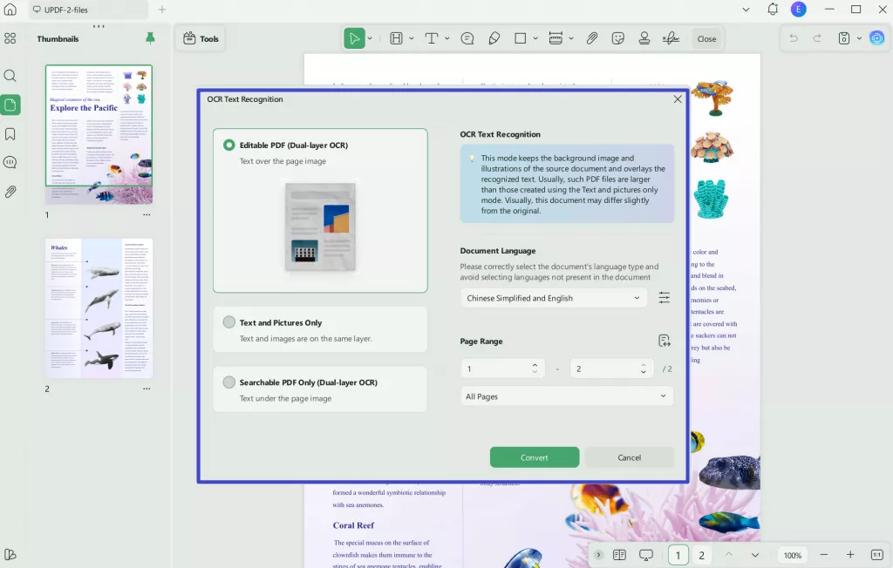Select the Whales page 2 thumbnail

[x=99, y=308]
